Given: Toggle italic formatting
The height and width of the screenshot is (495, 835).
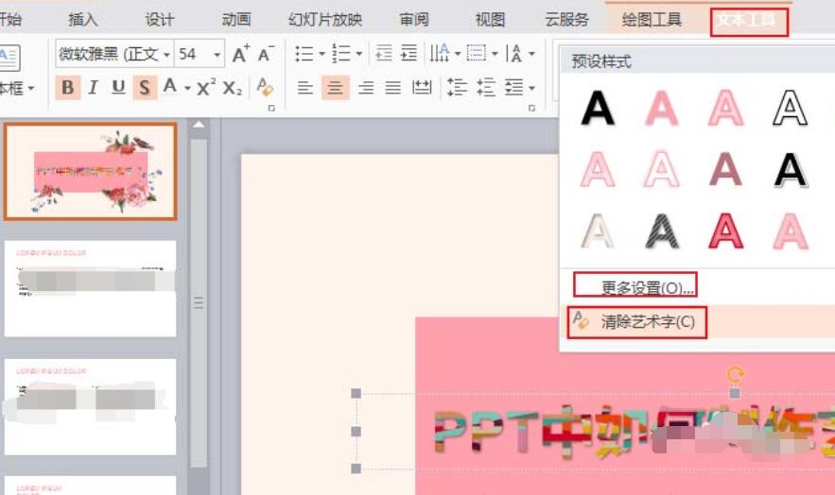Looking at the screenshot, I should (x=93, y=88).
